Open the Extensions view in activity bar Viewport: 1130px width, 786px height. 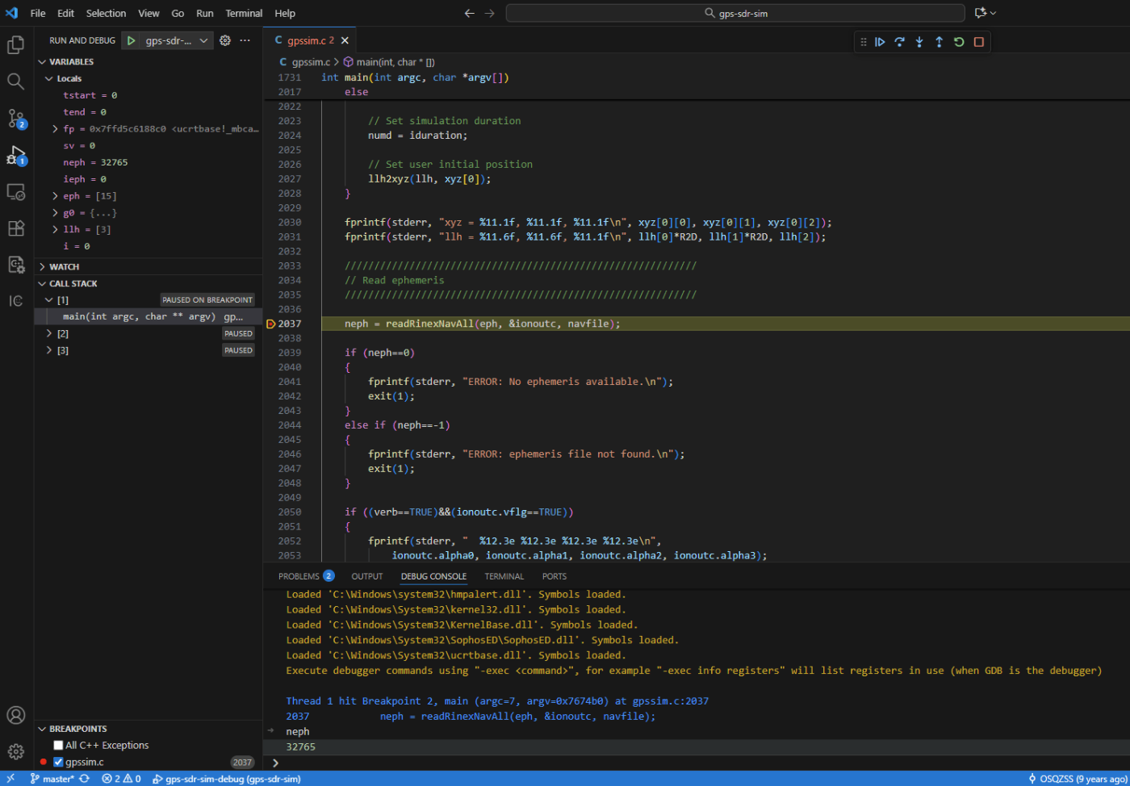[x=16, y=228]
